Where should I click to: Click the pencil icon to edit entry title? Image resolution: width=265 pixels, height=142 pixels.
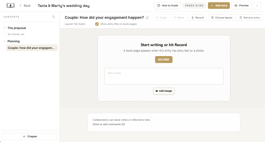click(147, 18)
